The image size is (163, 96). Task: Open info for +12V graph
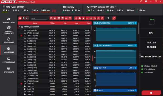135,90
